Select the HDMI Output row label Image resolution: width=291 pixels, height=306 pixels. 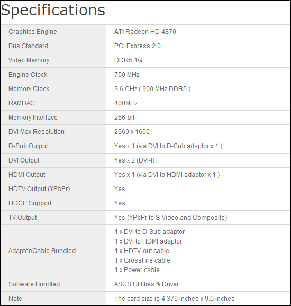[x=27, y=175]
